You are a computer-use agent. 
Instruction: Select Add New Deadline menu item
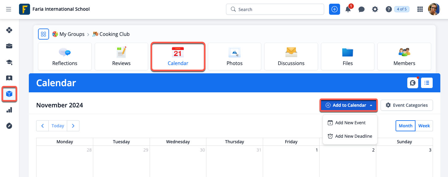[353, 136]
